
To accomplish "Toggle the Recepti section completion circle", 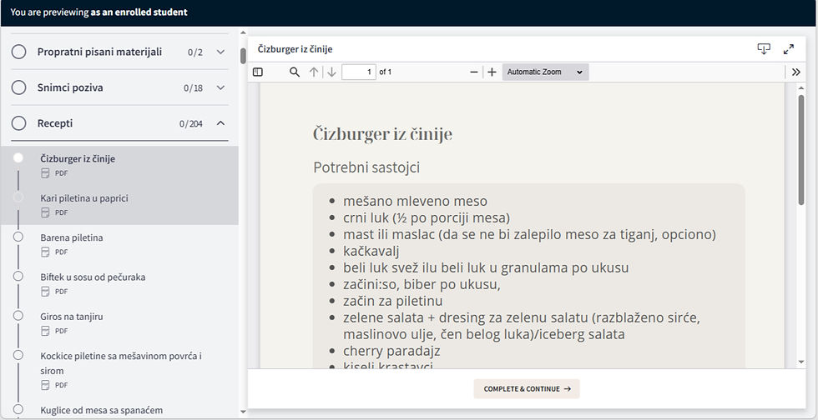I will (18, 123).
